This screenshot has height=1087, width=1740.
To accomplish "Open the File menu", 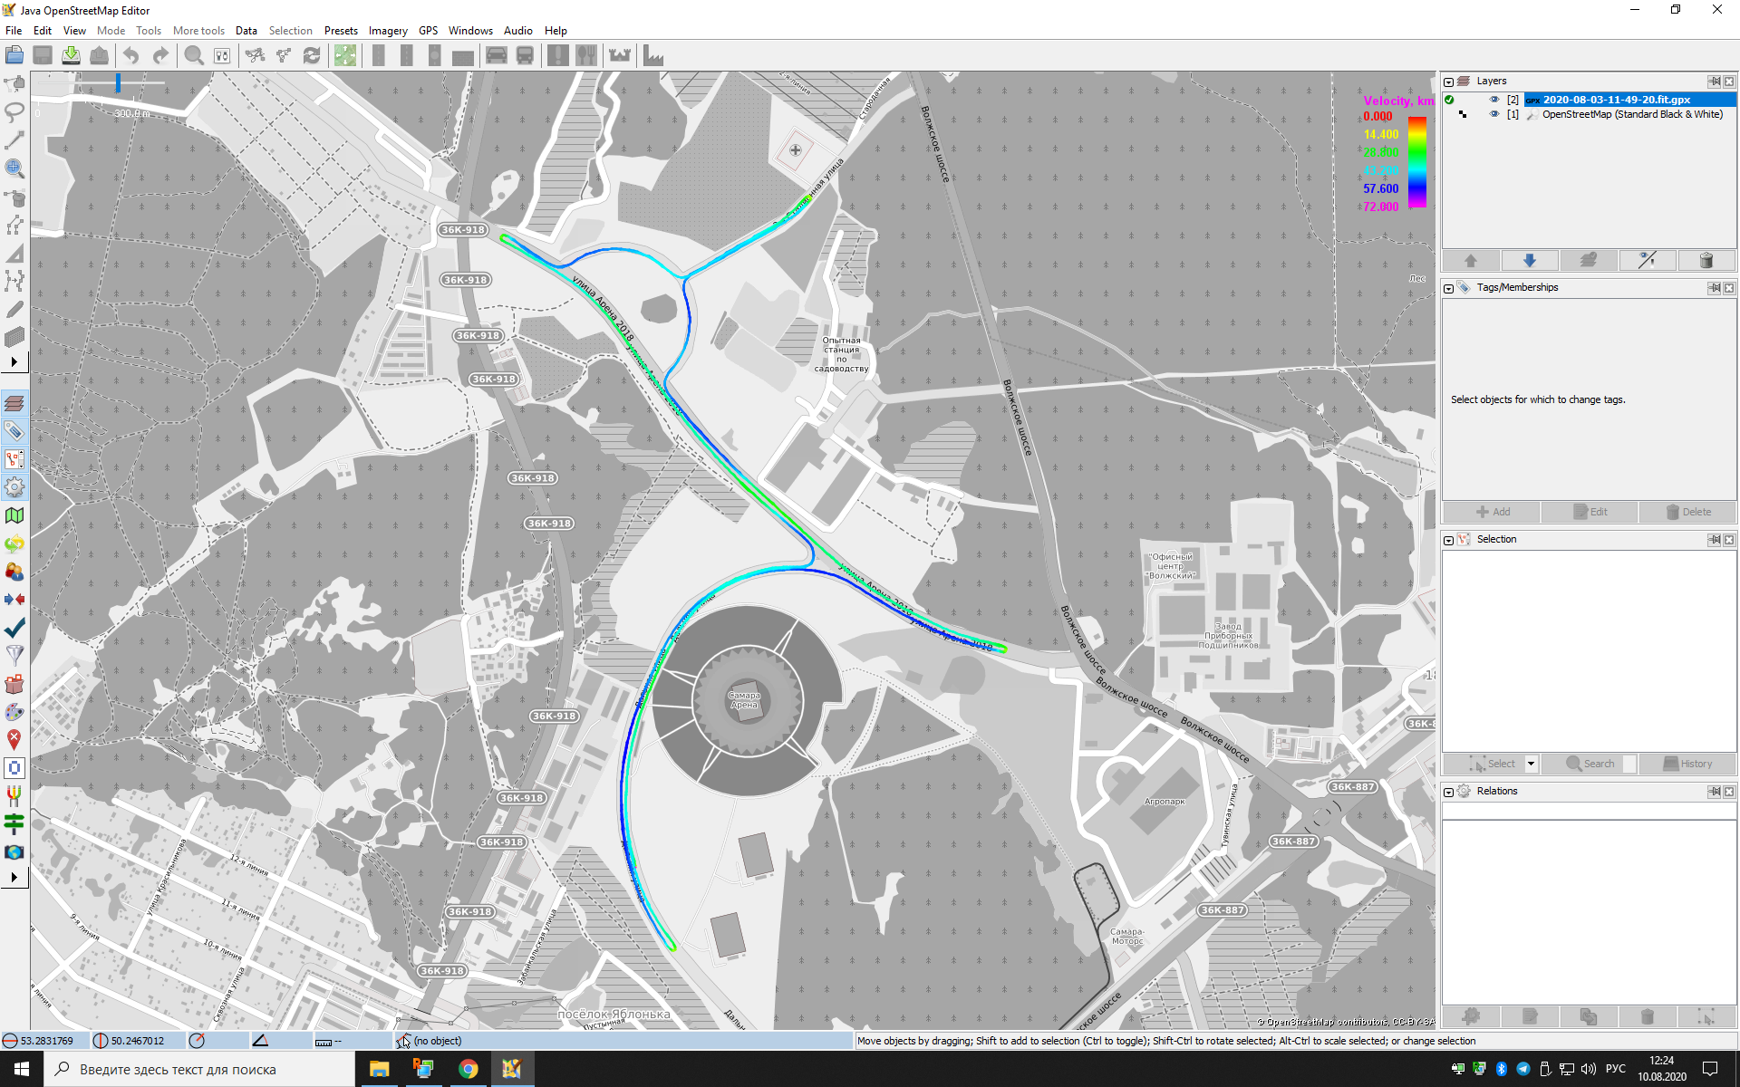I will point(14,31).
